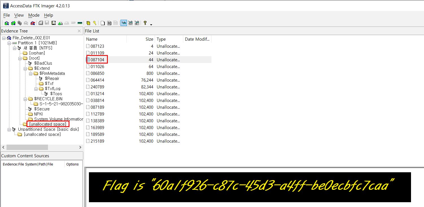This screenshot has width=424, height=207.
Task: Click the yellow question mark Help icon
Action: tap(145, 23)
